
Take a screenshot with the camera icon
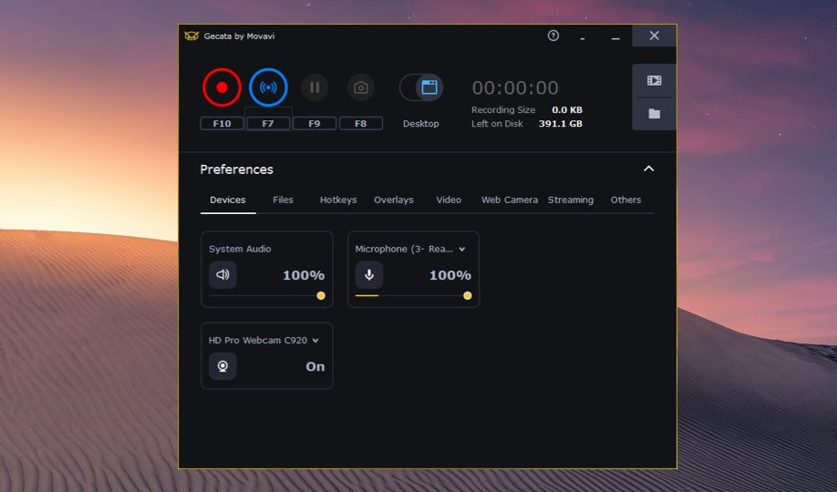point(361,87)
